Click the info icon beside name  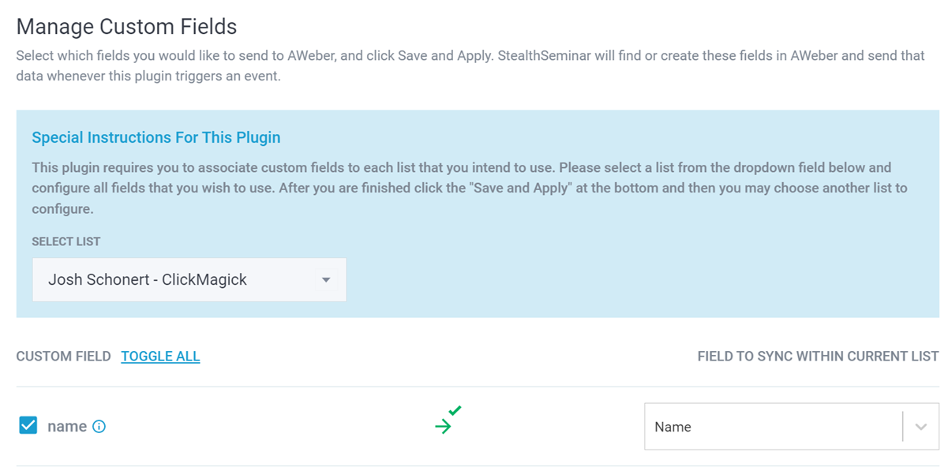tap(99, 427)
